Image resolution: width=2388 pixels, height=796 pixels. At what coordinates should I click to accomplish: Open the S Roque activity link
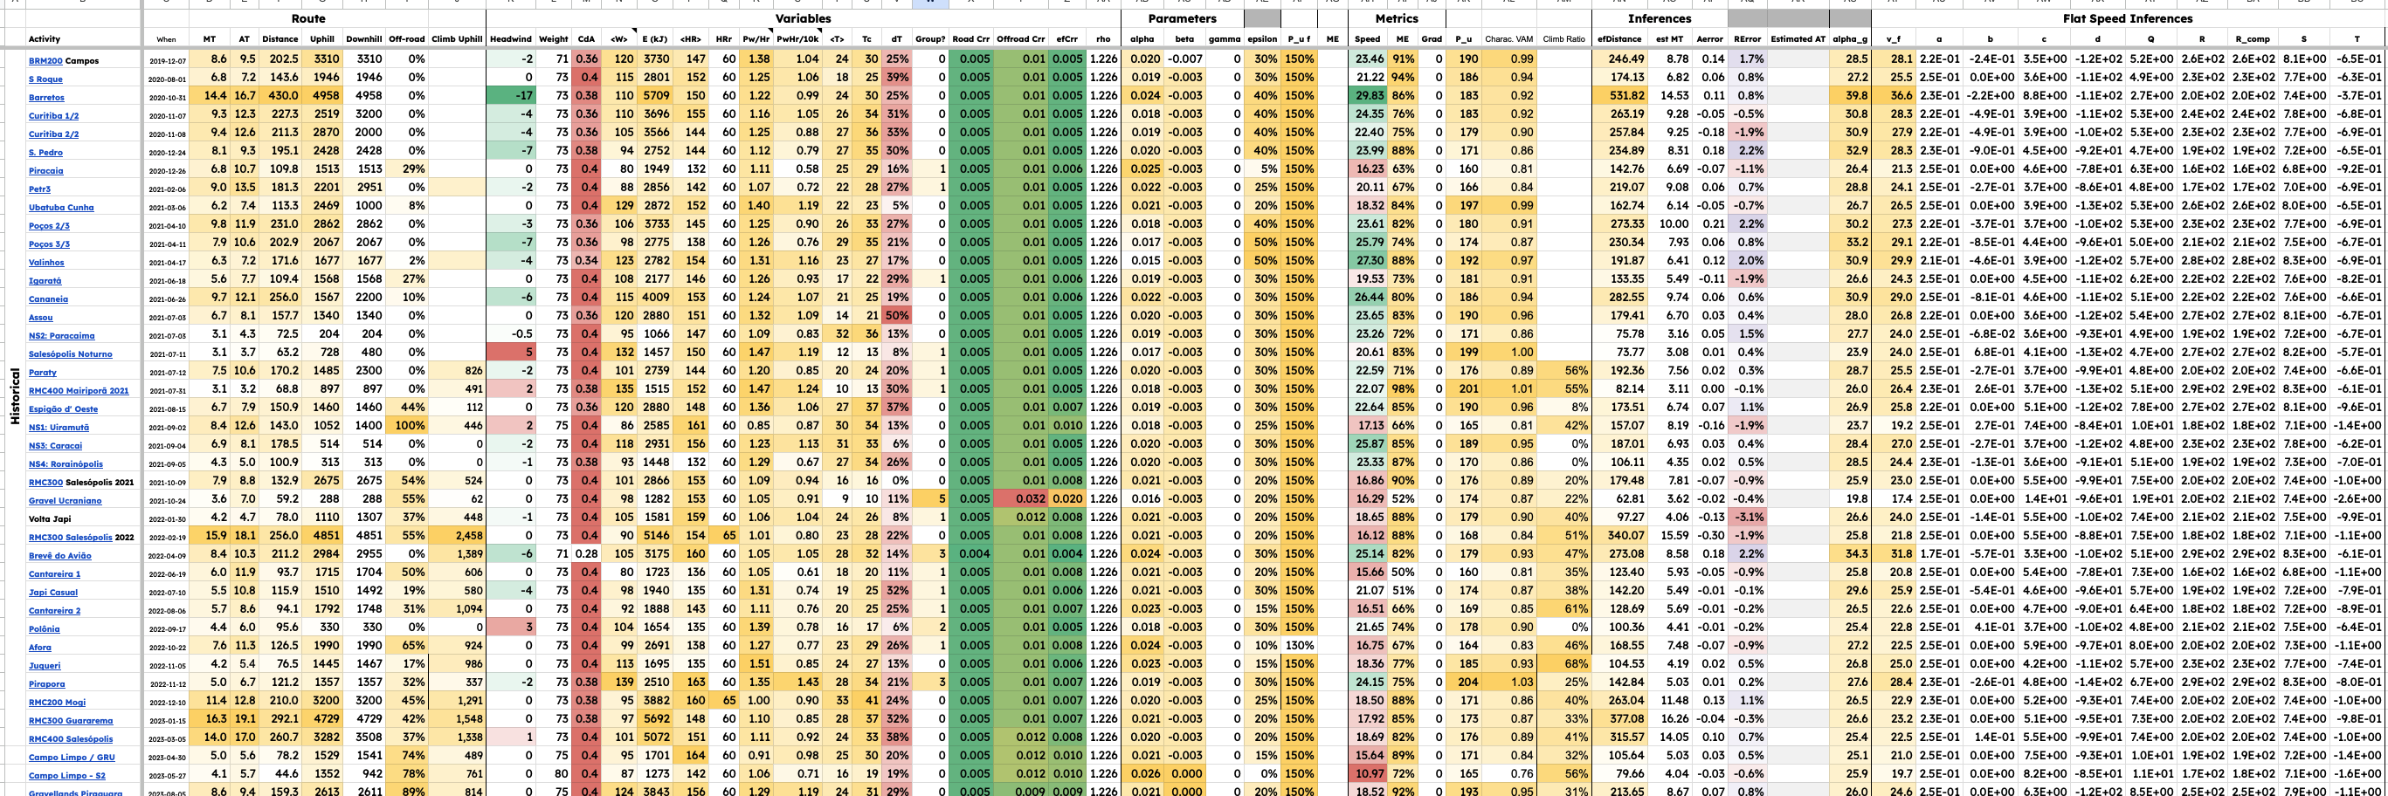point(45,79)
